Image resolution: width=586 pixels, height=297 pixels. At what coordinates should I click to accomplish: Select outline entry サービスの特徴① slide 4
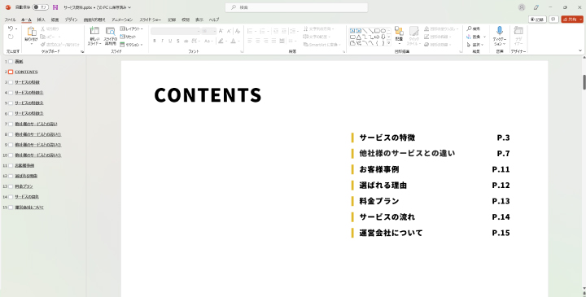tap(29, 93)
